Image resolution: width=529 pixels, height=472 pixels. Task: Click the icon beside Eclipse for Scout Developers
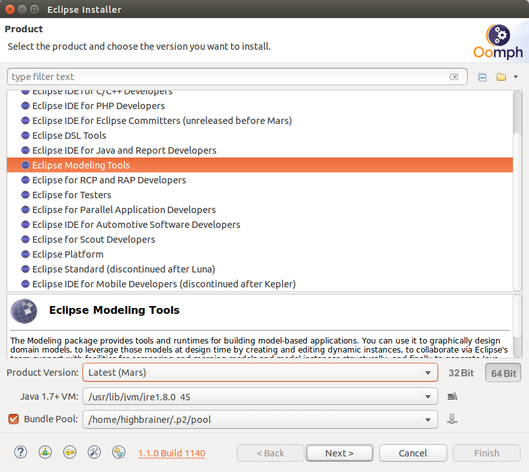click(25, 240)
